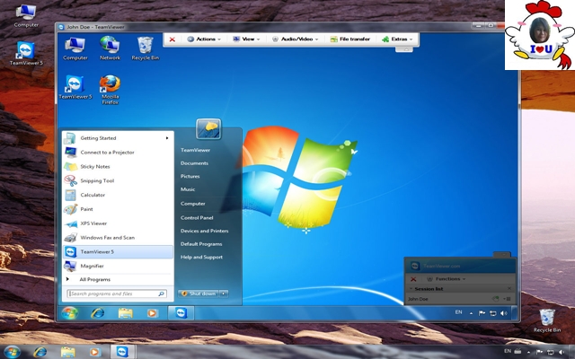This screenshot has width=575, height=359.
Task: Select the remote Mozilla Firefox desktop shortcut
Action: [x=110, y=90]
